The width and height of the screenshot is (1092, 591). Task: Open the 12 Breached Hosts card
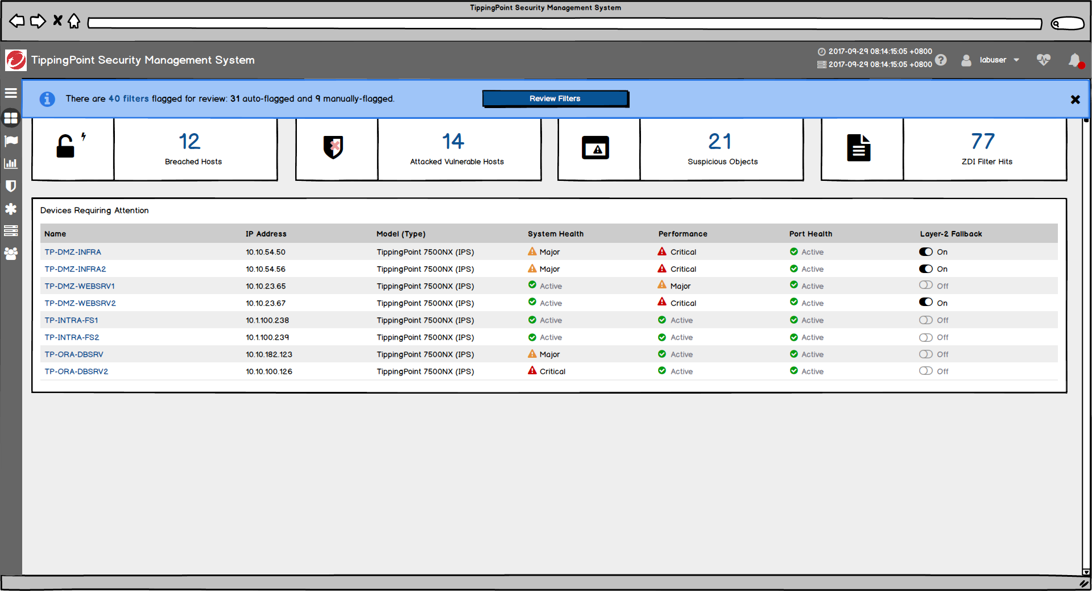pos(196,149)
